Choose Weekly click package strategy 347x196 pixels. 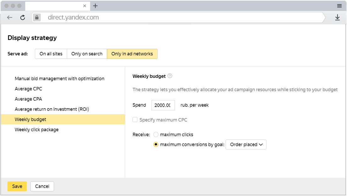coord(36,130)
